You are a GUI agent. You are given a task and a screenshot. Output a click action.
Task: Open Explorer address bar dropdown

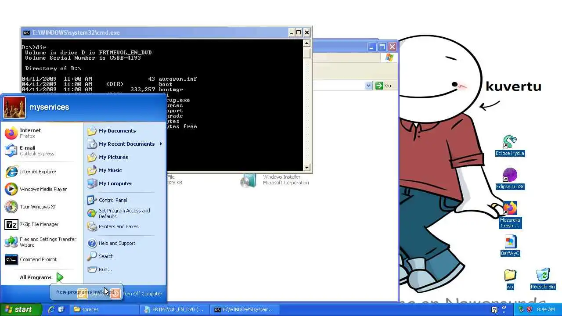pos(368,86)
